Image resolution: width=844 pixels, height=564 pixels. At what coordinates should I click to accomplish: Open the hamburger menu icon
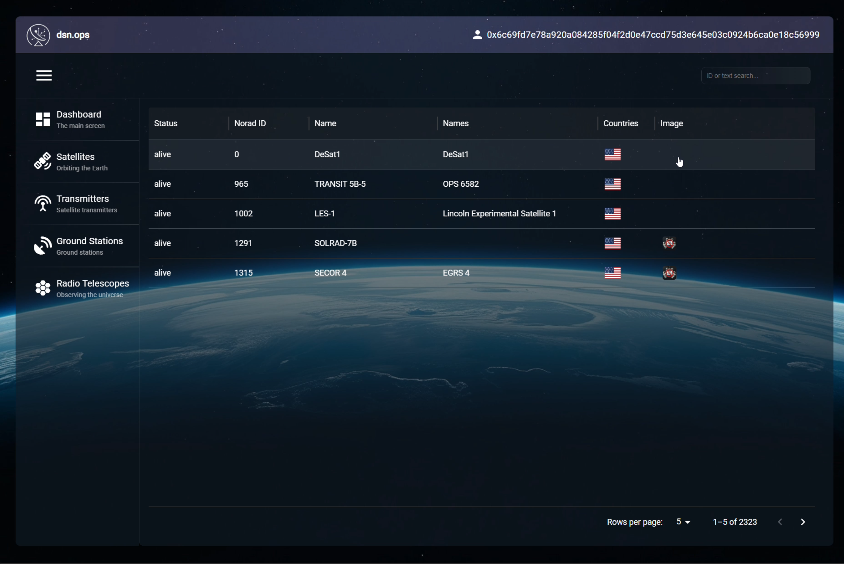pos(44,75)
